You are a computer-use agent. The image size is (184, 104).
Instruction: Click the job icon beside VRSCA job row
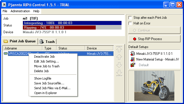coord(6,53)
